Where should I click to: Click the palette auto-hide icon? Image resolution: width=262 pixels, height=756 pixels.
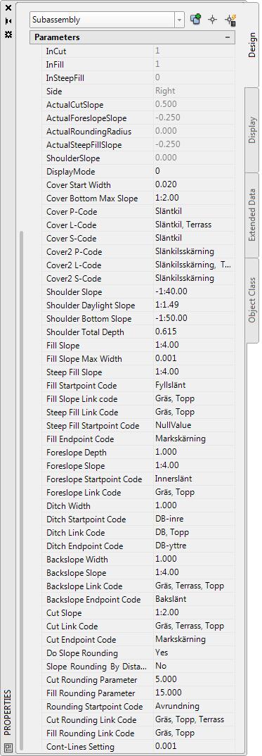(x=8, y=21)
